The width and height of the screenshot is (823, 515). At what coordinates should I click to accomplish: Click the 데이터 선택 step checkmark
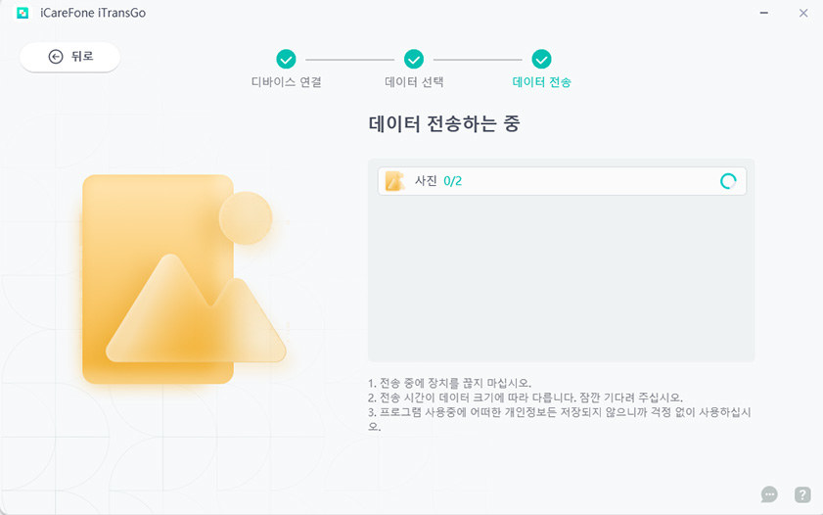414,60
